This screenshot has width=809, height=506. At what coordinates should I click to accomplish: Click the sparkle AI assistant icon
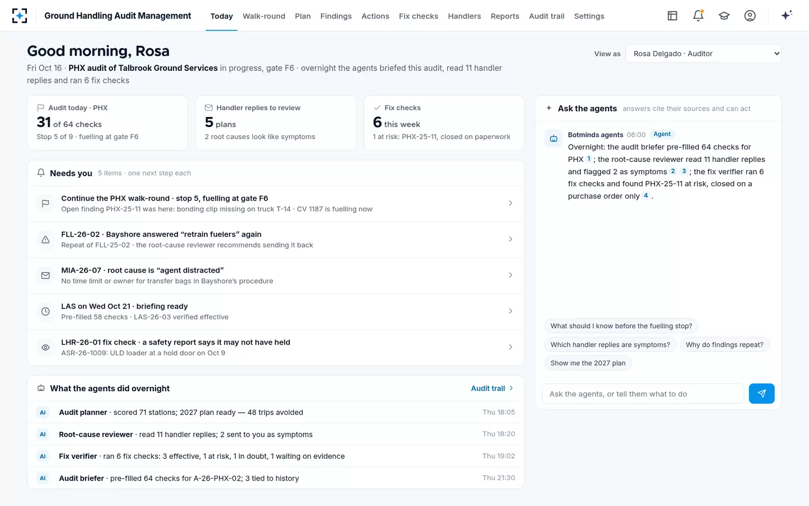(x=787, y=15)
